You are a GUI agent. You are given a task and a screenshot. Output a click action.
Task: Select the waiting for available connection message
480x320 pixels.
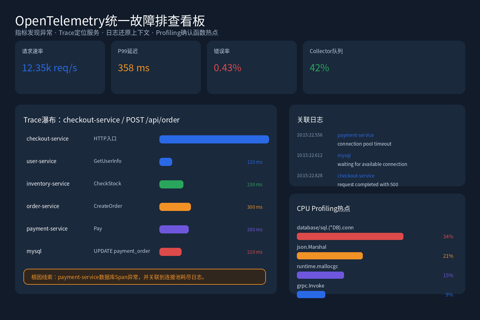[x=372, y=164]
